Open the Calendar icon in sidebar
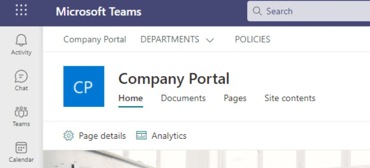370x168 pixels. [21, 148]
